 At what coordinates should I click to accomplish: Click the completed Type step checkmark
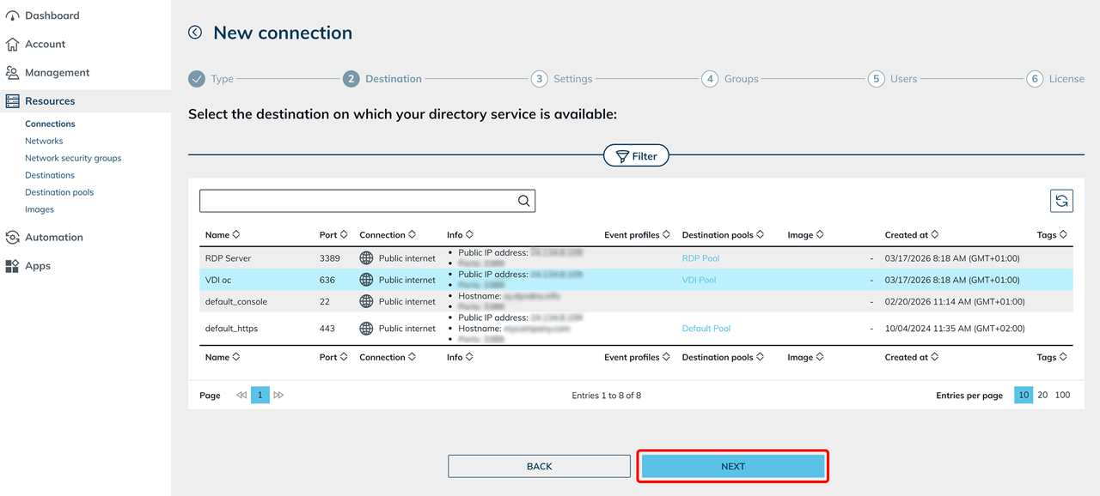[197, 79]
